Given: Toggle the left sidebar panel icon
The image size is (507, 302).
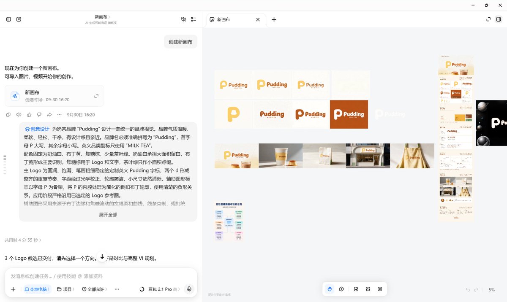Looking at the screenshot, I should click(8, 19).
